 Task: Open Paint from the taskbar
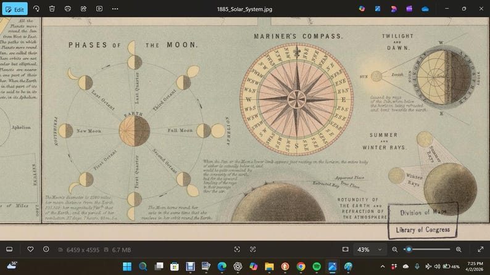pyautogui.click(x=348, y=266)
